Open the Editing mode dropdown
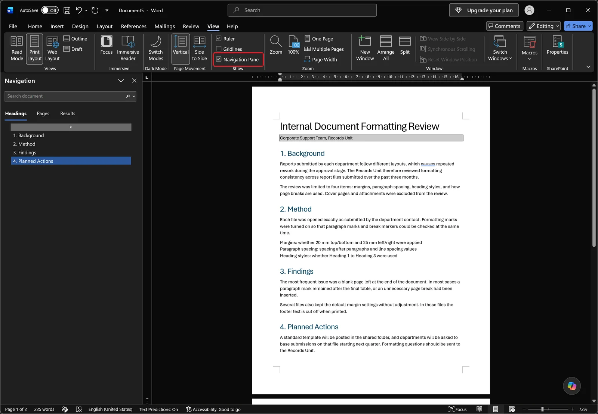The height and width of the screenshot is (414, 598). (543, 26)
